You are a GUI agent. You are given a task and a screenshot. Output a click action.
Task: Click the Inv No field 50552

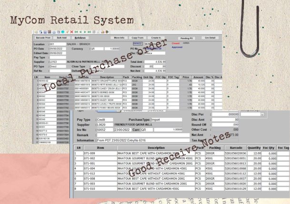[x=105, y=130]
